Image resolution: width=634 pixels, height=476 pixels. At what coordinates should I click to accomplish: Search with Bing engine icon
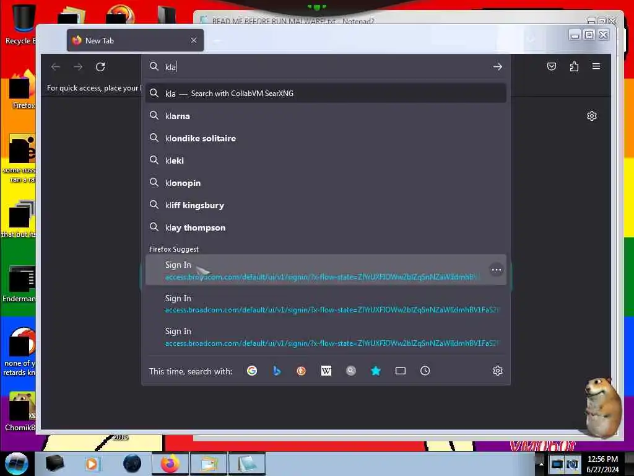point(277,371)
